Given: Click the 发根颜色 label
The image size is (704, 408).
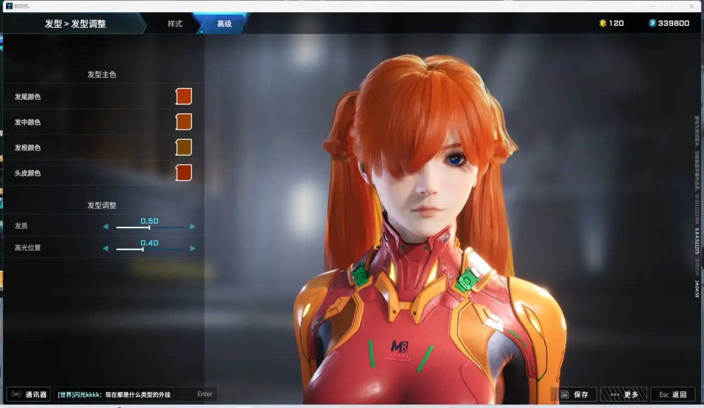Looking at the screenshot, I should pos(28,147).
